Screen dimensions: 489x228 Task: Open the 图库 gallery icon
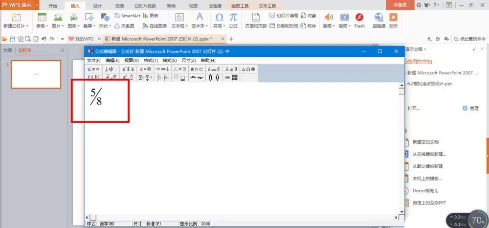coord(74,18)
